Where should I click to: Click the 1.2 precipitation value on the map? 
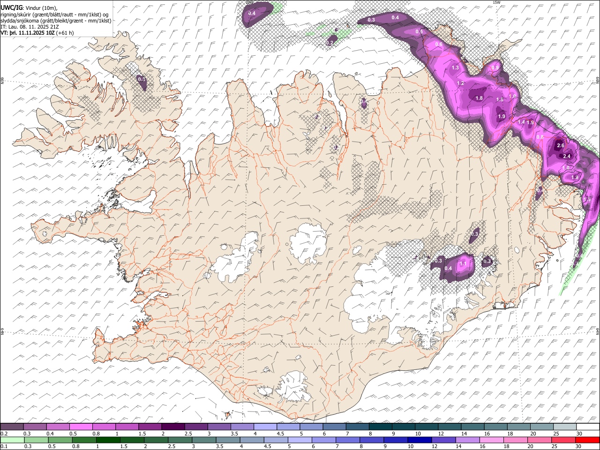pyautogui.click(x=460, y=83)
